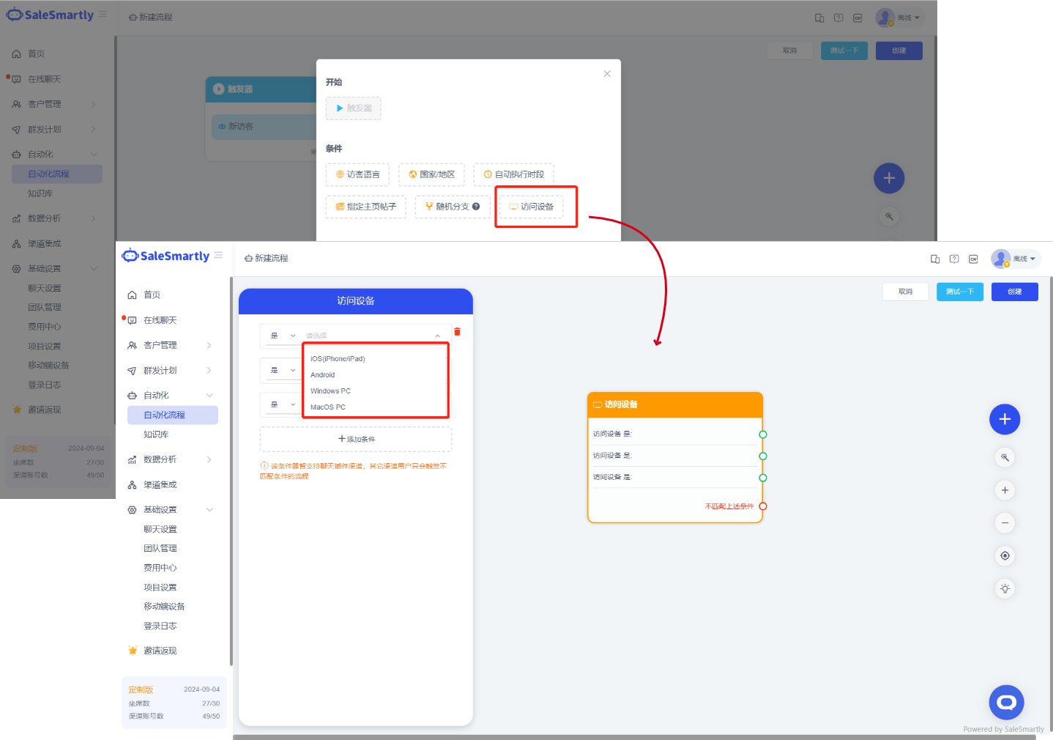This screenshot has height=740, width=1053.
Task: Click the help icon beside 随机分支
Action: [476, 207]
